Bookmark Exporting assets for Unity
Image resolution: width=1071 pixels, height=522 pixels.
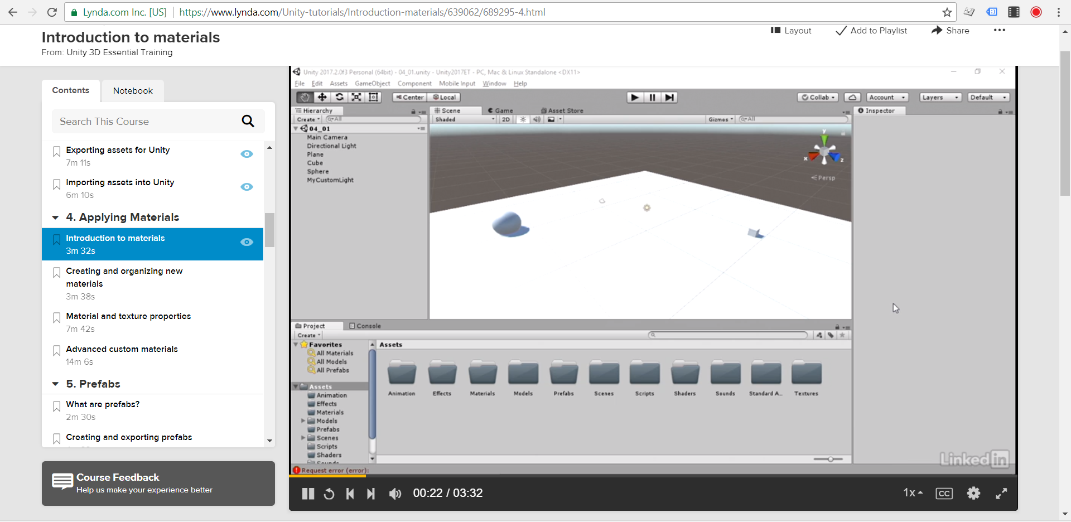click(x=56, y=152)
